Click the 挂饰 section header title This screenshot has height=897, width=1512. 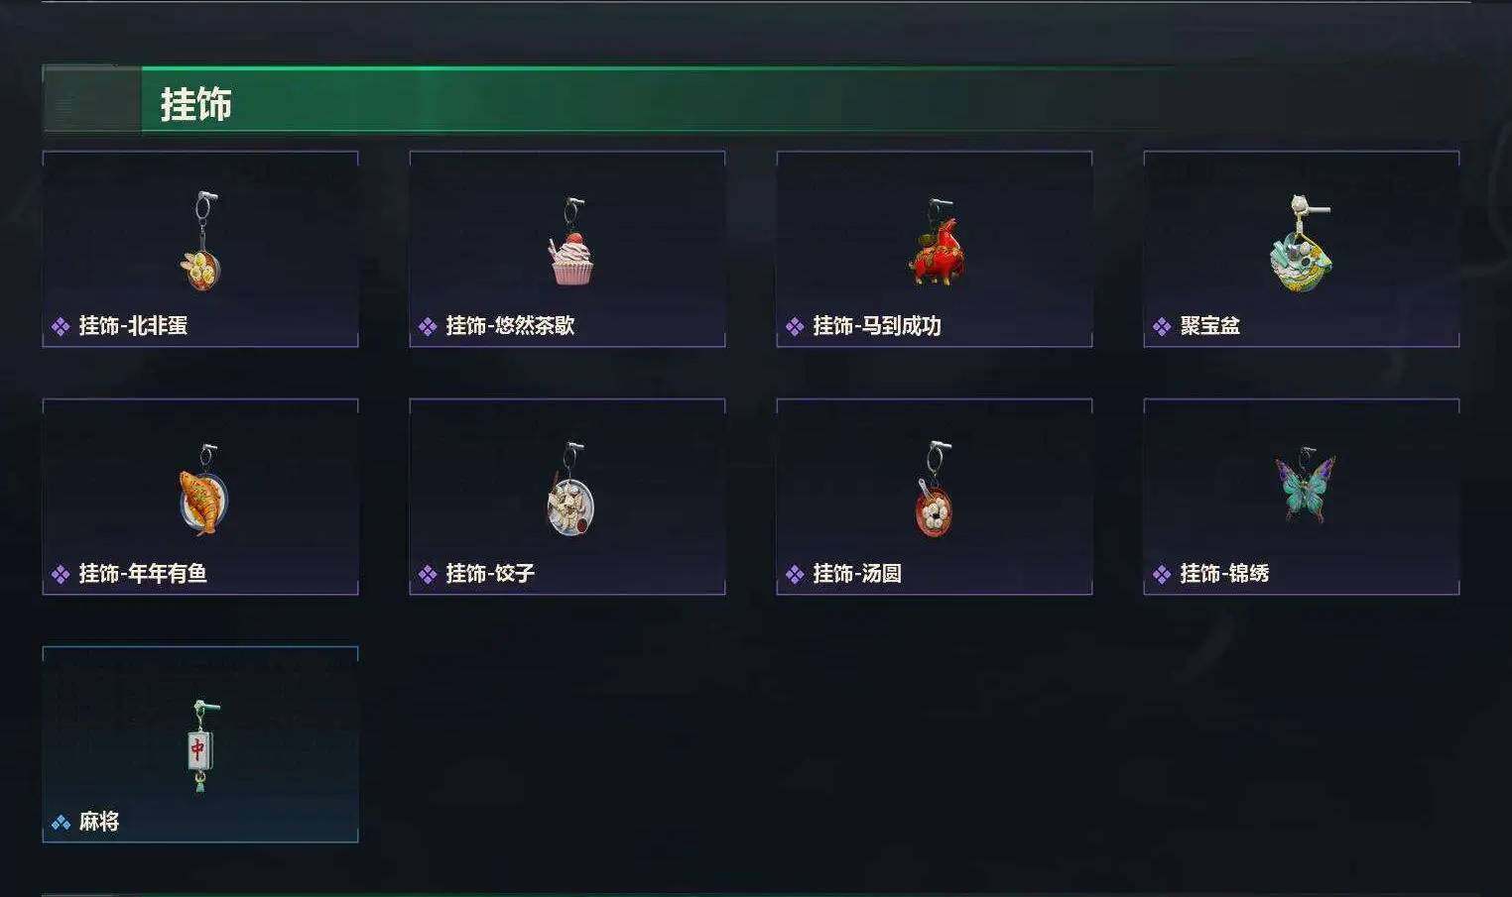(x=195, y=103)
